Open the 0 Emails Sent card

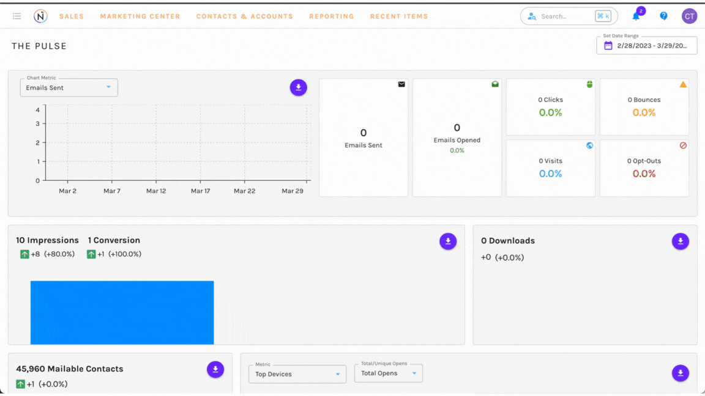pos(364,137)
